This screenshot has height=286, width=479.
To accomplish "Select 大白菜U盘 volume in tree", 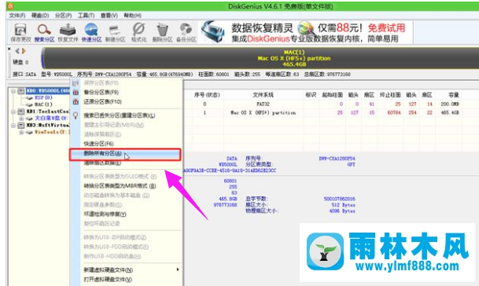I will (51, 118).
